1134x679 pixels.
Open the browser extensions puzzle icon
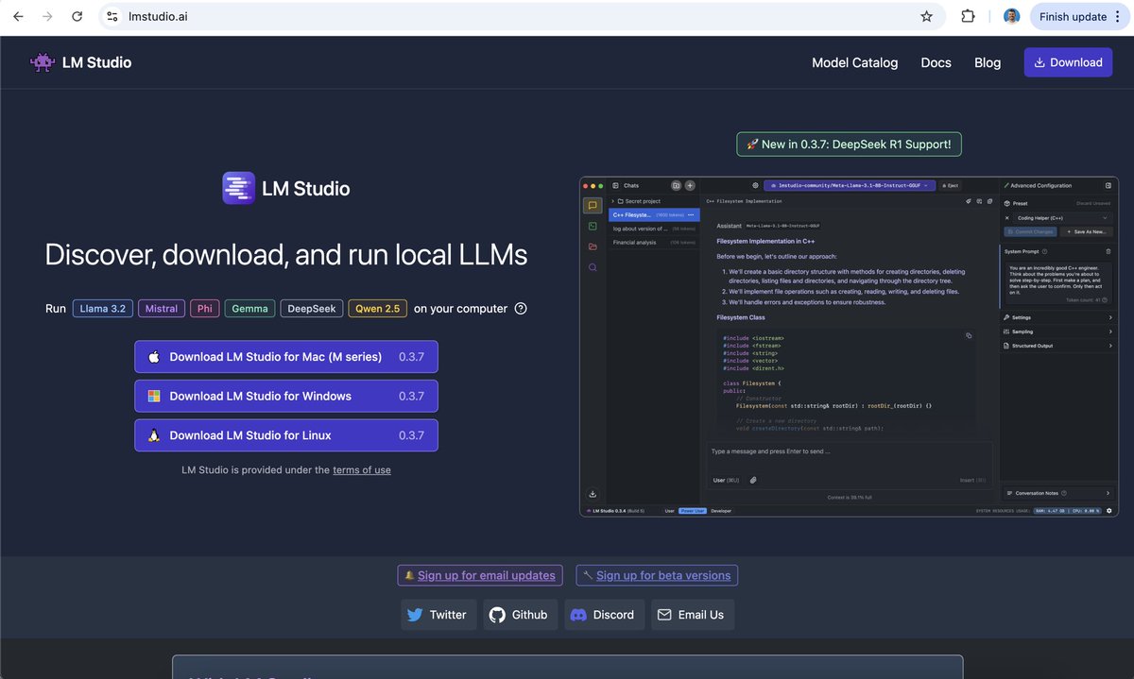coord(968,16)
